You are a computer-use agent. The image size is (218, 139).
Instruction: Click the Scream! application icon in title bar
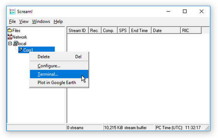[12, 11]
